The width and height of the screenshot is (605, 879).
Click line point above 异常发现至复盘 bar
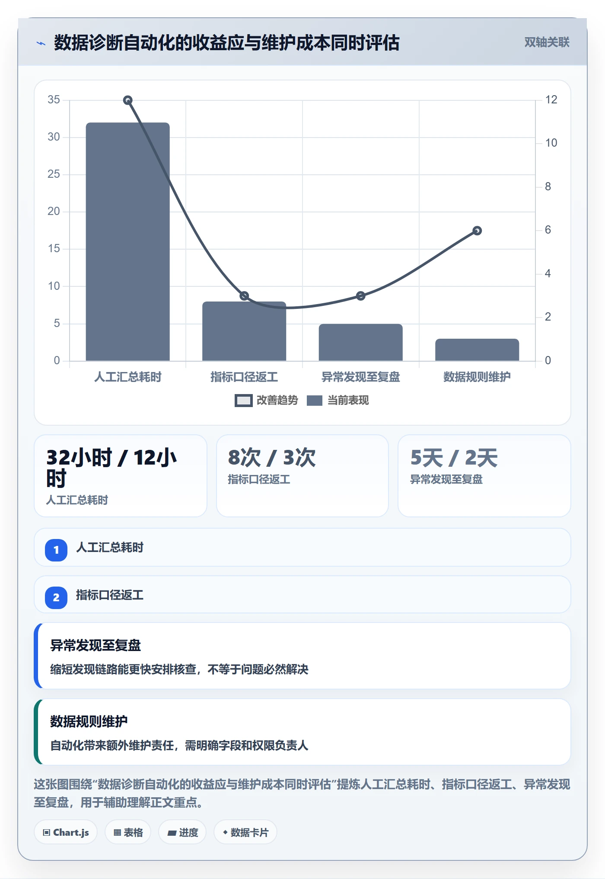click(x=360, y=296)
